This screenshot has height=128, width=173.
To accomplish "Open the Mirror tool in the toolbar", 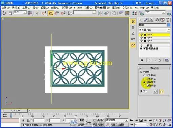I will tap(100, 13).
